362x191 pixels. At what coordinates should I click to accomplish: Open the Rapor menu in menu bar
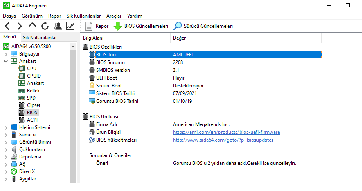[54, 16]
